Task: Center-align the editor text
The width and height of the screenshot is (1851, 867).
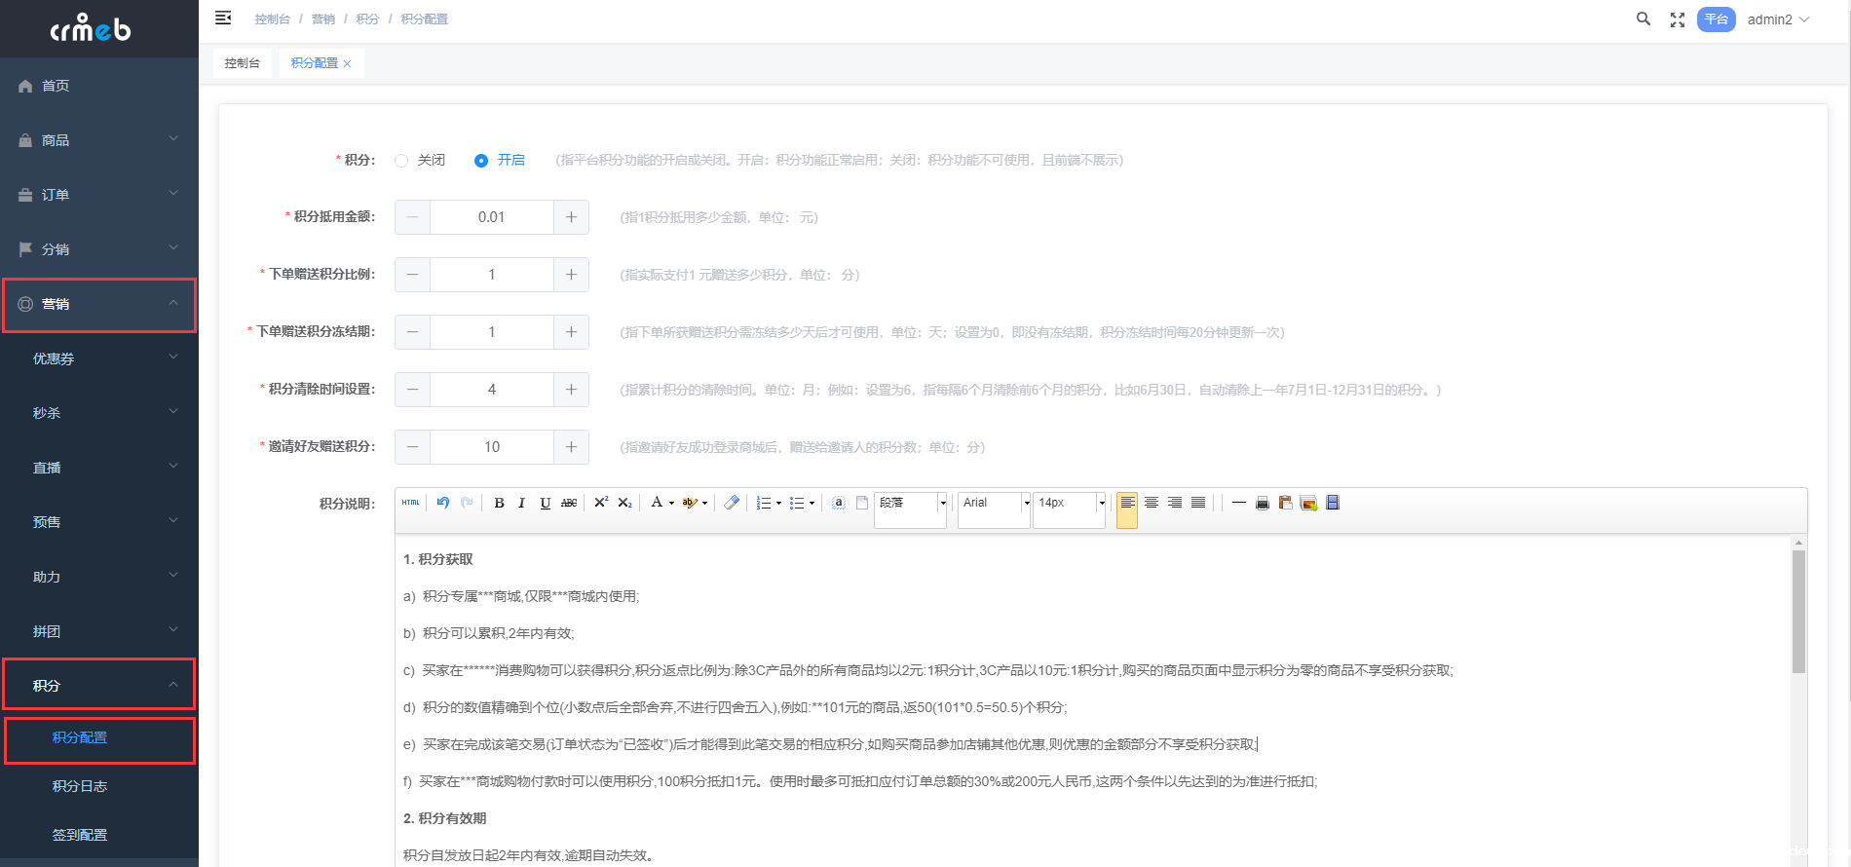Action: (x=1151, y=503)
